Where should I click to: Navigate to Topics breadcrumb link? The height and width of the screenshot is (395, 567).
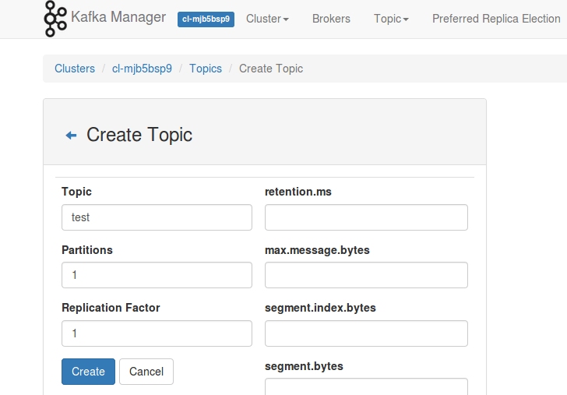click(206, 69)
